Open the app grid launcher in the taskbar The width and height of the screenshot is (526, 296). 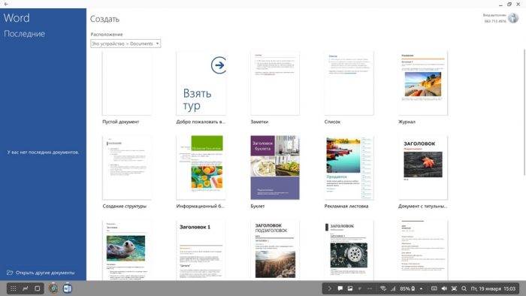13,288
